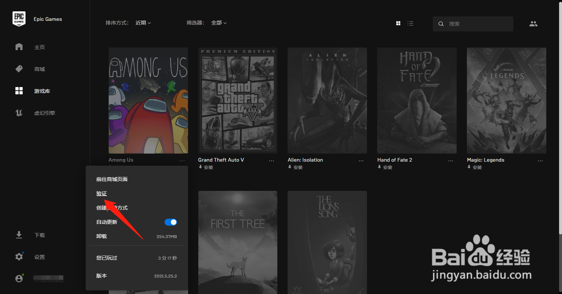Open 商城 label in sidebar
This screenshot has height=294, width=562.
(40, 69)
